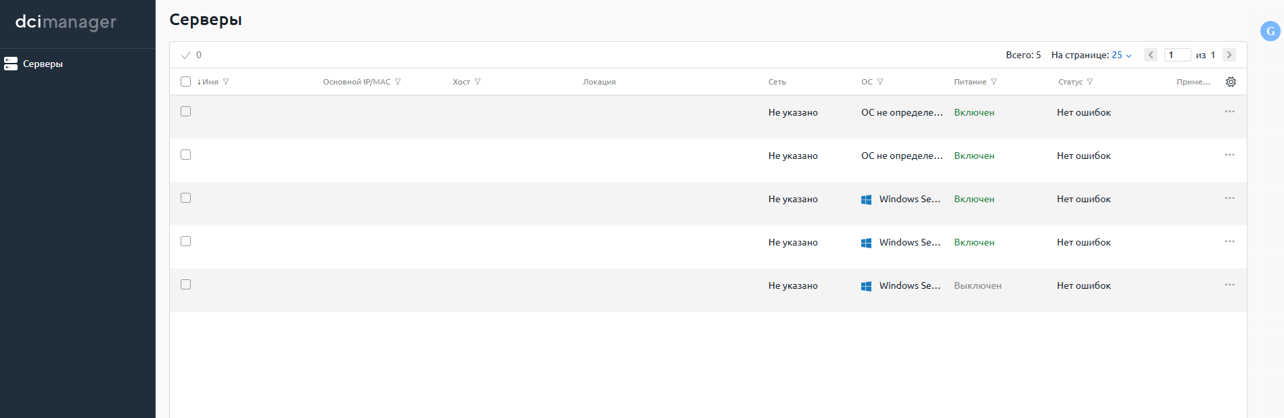Click Windows icon in the Выключен row
The height and width of the screenshot is (418, 1284).
[866, 286]
